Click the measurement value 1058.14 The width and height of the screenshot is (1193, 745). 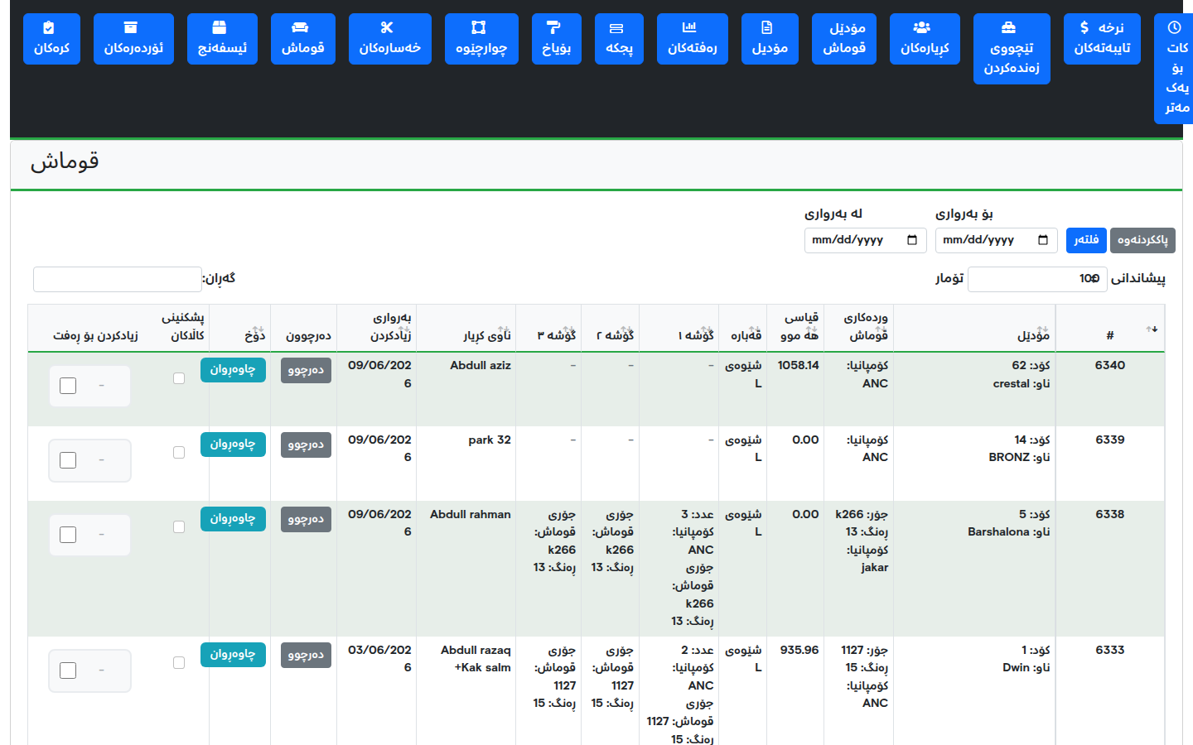tap(798, 365)
